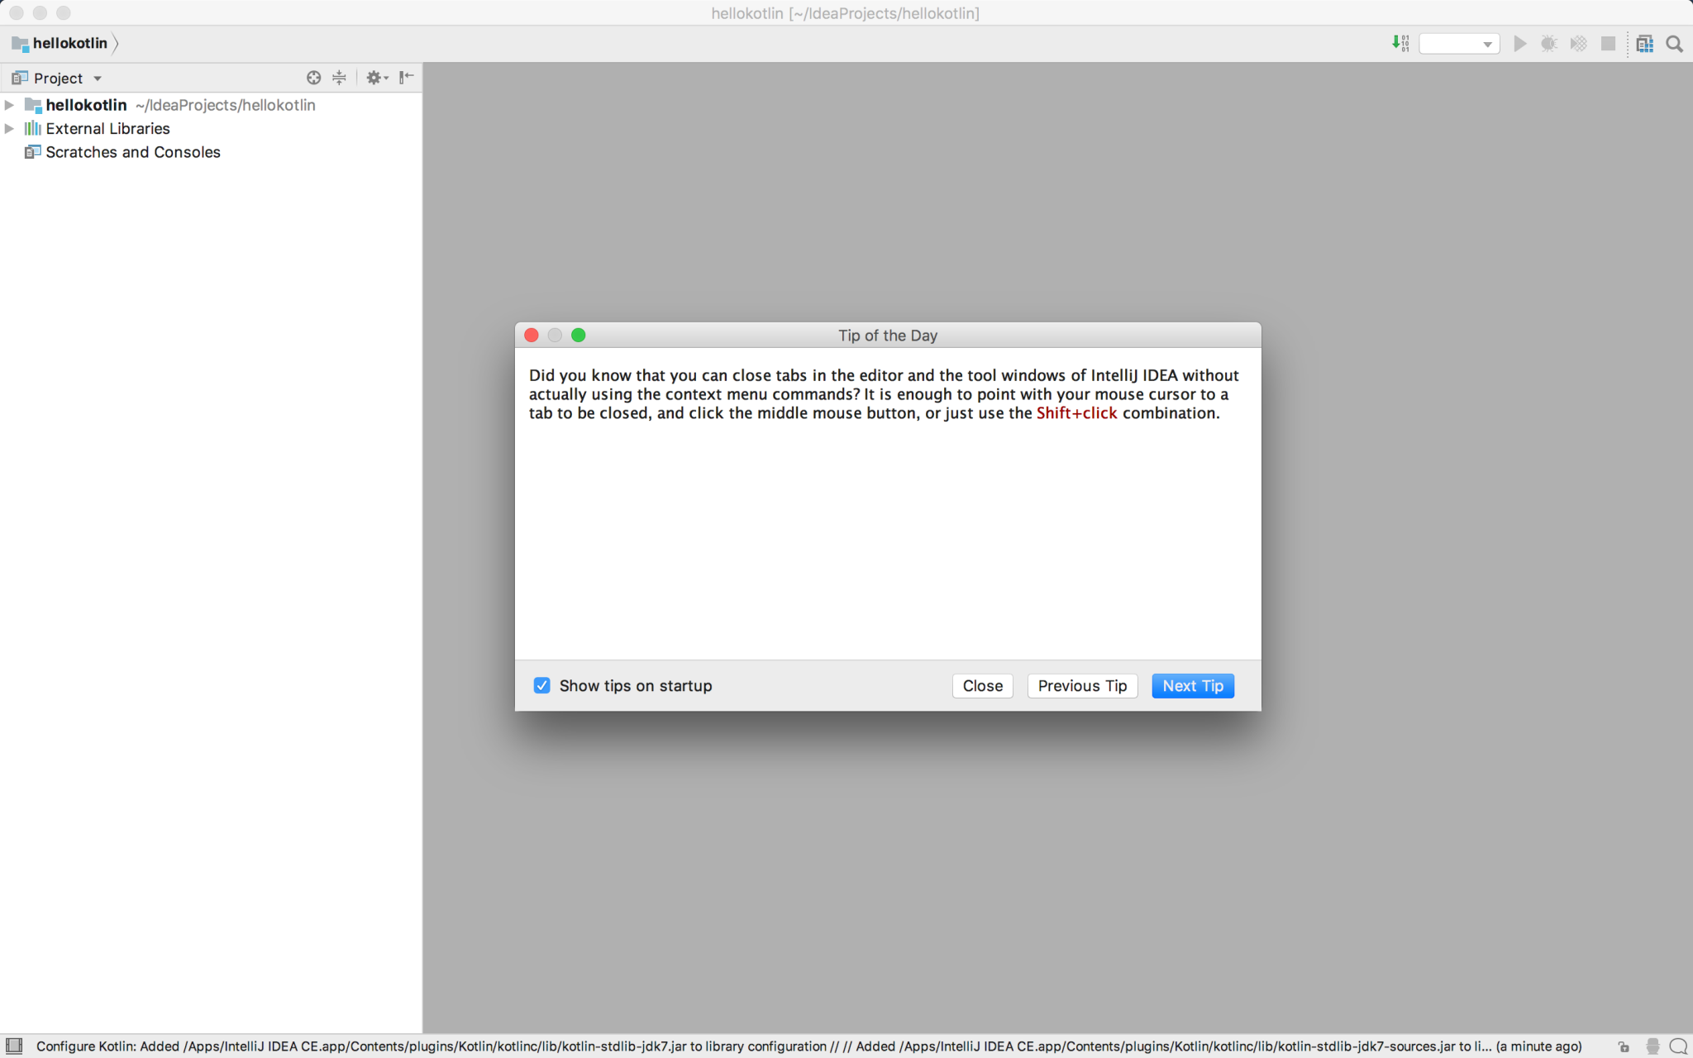Screen dimensions: 1693x1058
Task: Click the Next Tip button
Action: [x=1192, y=685]
